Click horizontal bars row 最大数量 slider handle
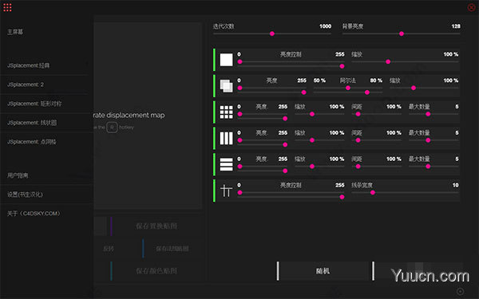The height and width of the screenshot is (299, 479). click(428, 167)
